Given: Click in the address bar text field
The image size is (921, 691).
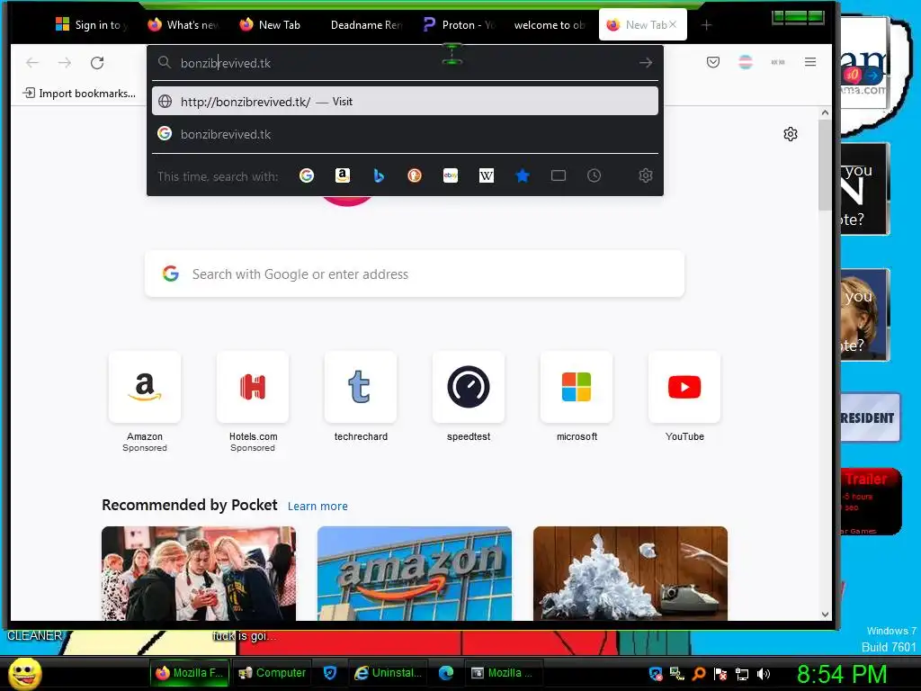Looking at the screenshot, I should [406, 63].
